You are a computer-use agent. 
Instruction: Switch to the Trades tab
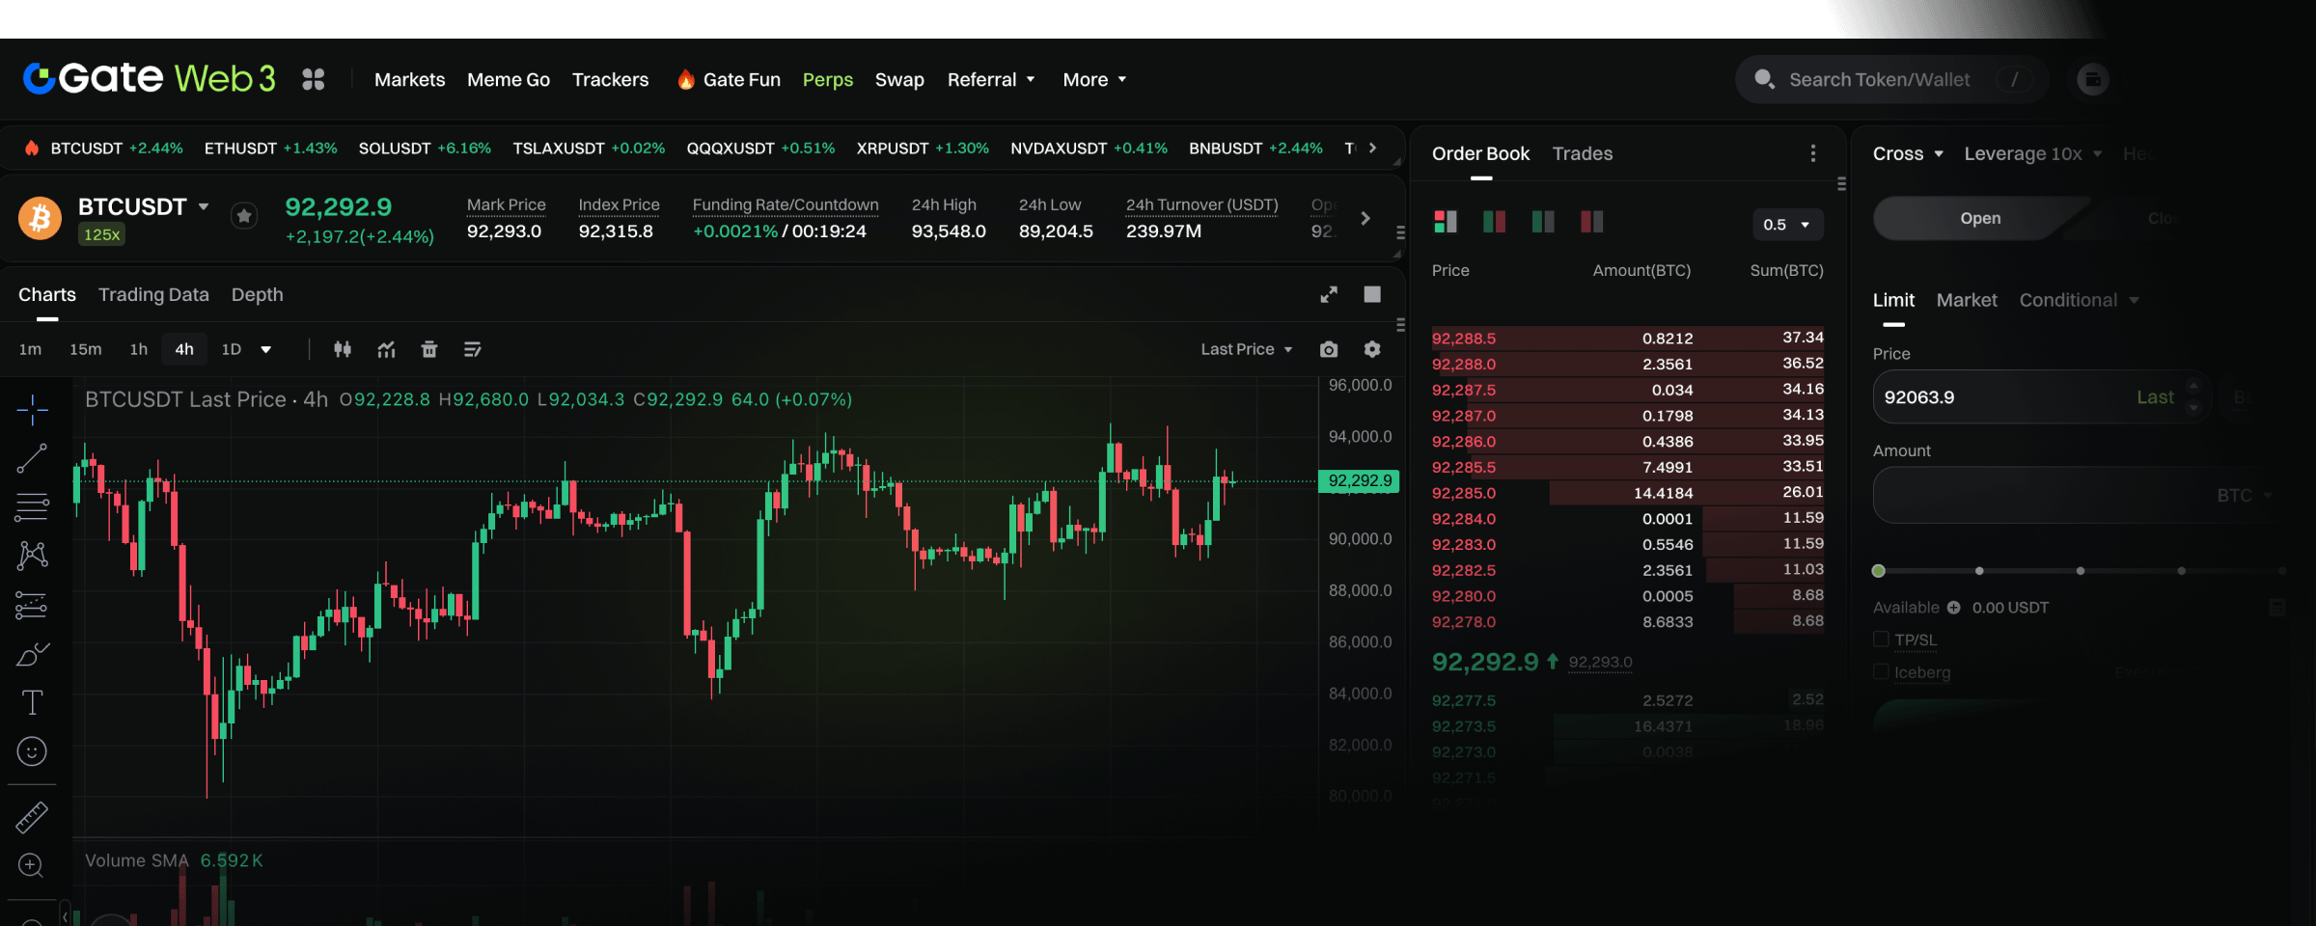point(1582,154)
